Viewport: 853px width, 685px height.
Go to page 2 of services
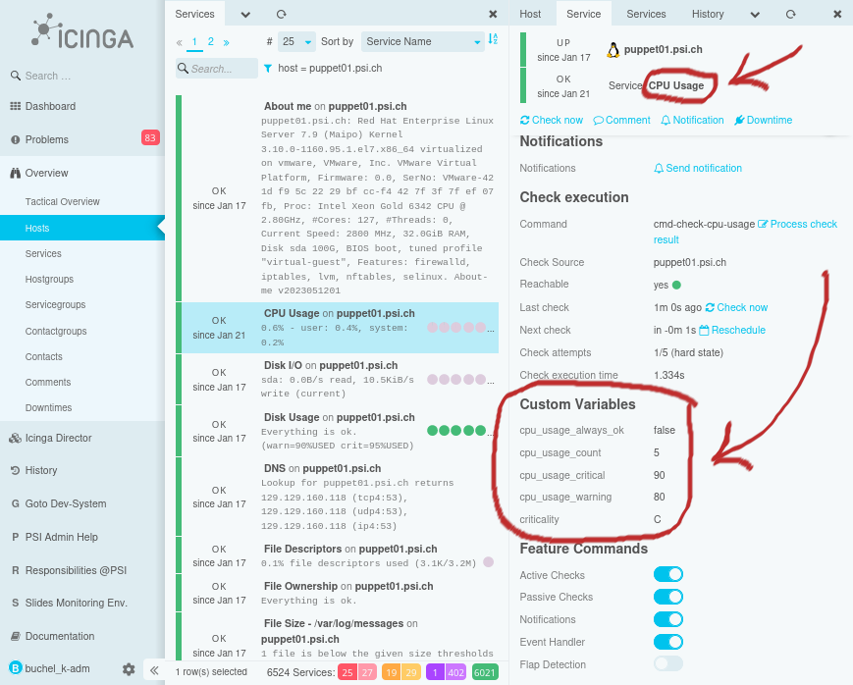(210, 41)
